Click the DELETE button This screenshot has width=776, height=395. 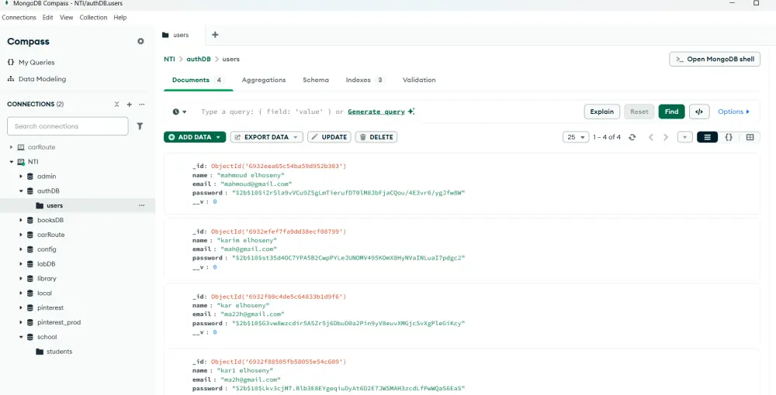coord(376,137)
